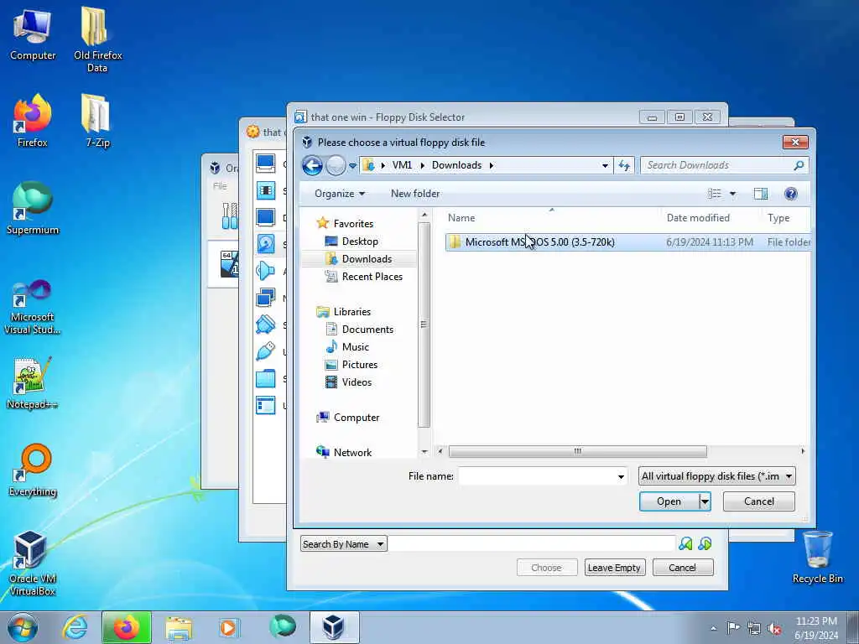859x644 pixels.
Task: Open Notepad++ desktop shortcut
Action: [33, 382]
